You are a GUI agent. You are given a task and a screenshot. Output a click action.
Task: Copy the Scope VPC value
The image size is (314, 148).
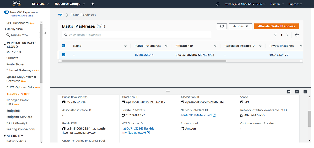[242, 102]
